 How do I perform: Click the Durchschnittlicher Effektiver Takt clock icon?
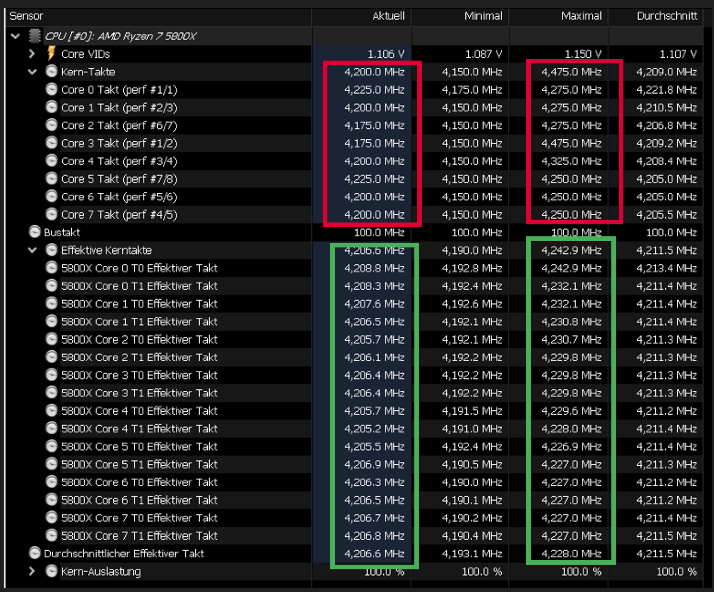click(35, 553)
